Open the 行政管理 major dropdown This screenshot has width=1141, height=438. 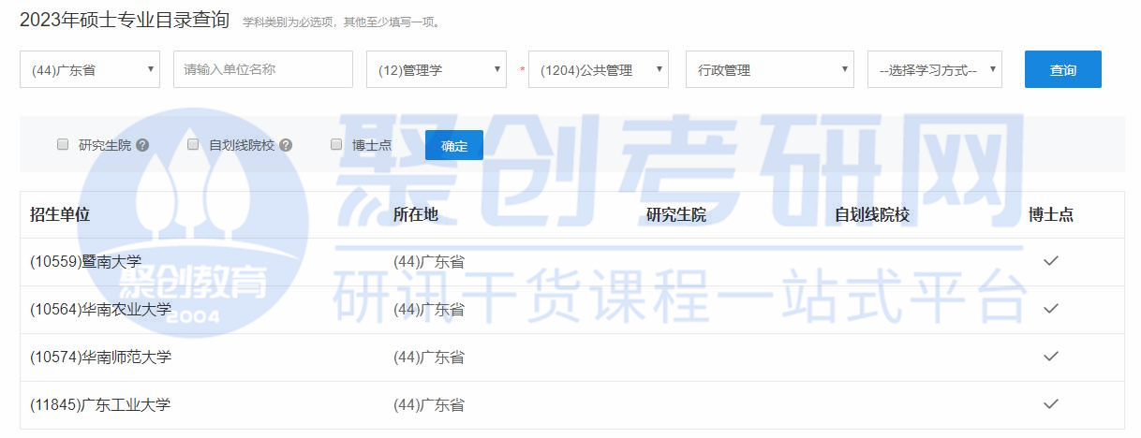(x=769, y=69)
